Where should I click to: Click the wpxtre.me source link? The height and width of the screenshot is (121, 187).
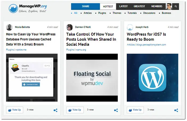point(21,50)
